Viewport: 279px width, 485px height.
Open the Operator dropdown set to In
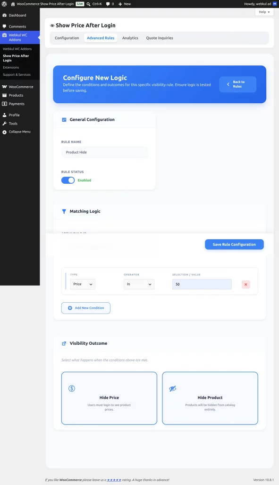click(x=139, y=284)
